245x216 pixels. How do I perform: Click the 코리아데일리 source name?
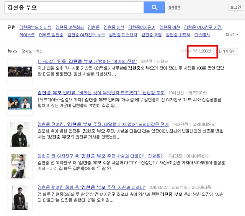click(204, 124)
